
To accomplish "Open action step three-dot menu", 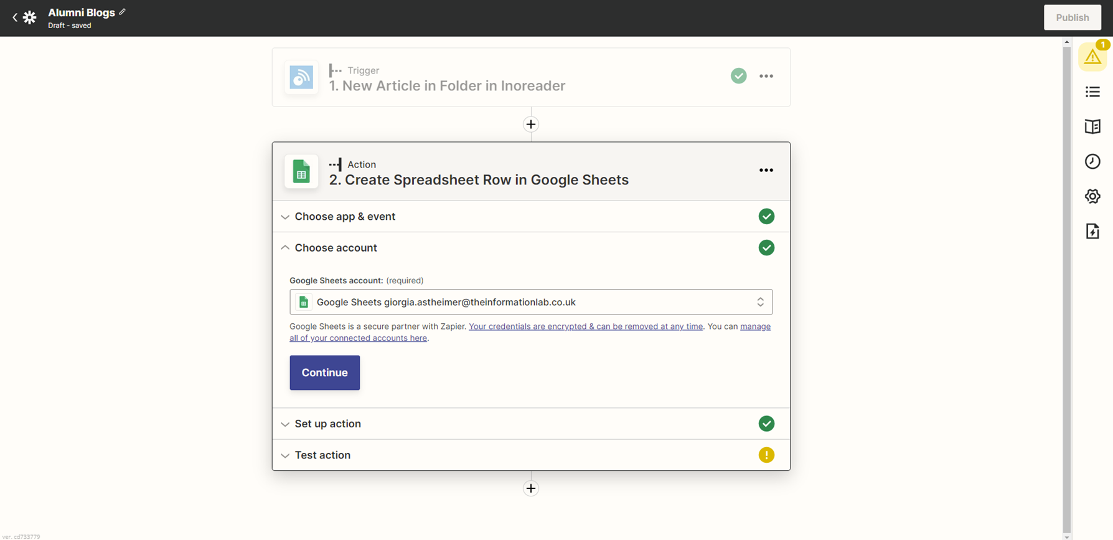I will coord(766,170).
